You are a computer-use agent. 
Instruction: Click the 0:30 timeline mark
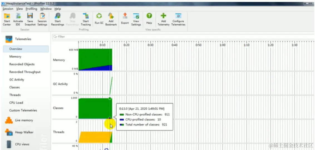[151, 45]
